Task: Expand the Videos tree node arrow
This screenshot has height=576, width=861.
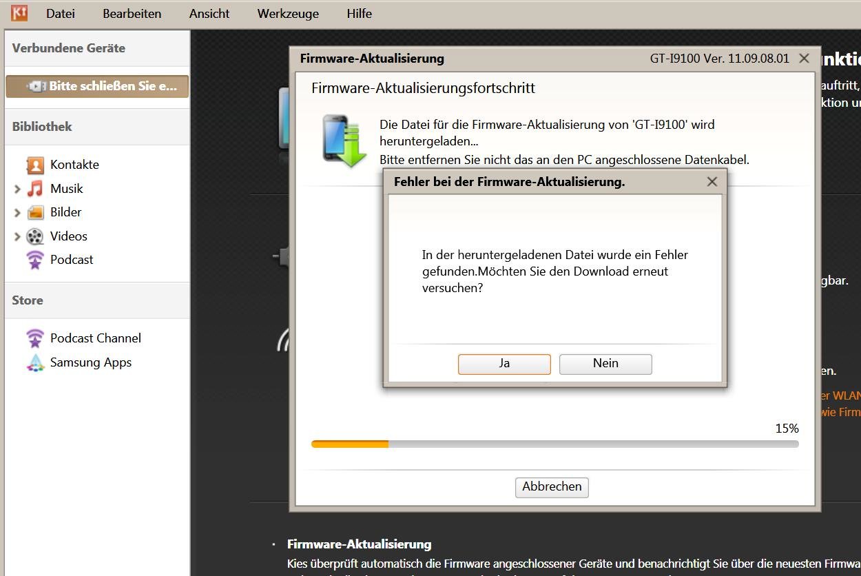Action: pyautogui.click(x=17, y=237)
